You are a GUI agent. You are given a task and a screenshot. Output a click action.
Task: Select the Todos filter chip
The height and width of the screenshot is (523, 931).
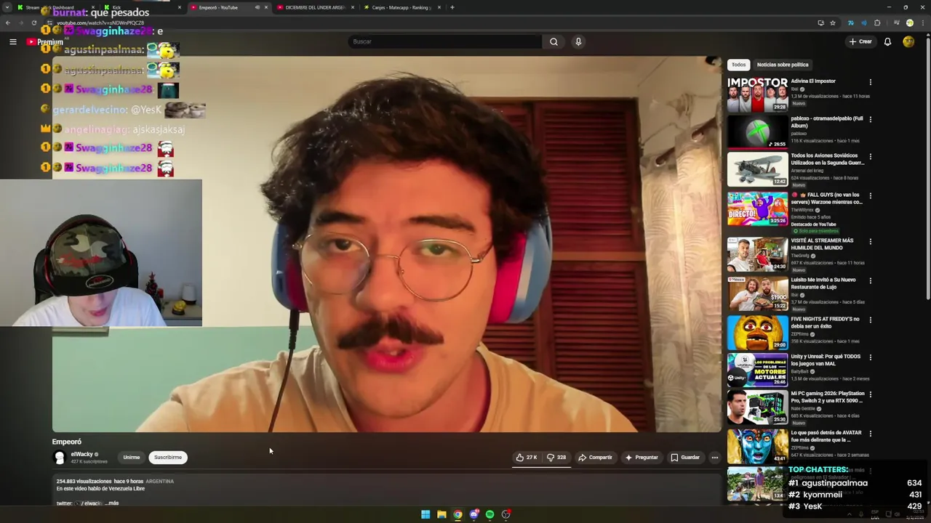[738, 65]
